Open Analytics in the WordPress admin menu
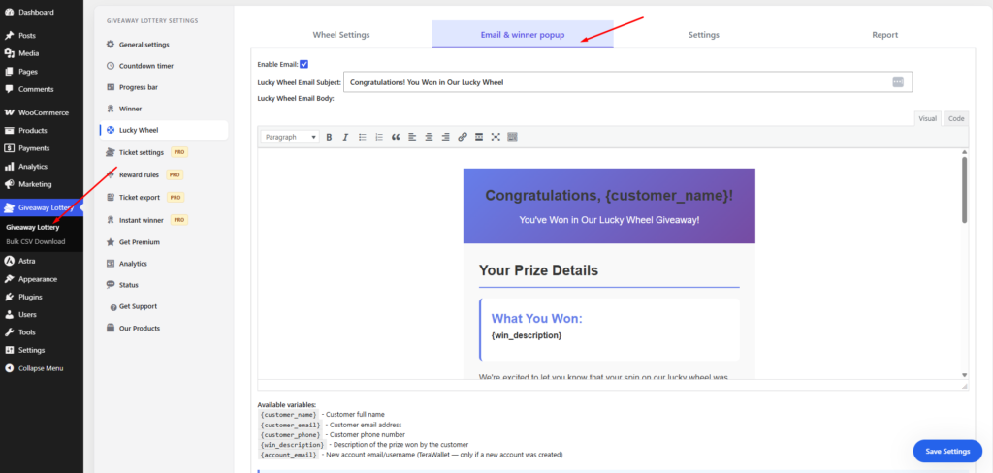Screen dimensions: 993x473 pyautogui.click(x=41, y=167)
